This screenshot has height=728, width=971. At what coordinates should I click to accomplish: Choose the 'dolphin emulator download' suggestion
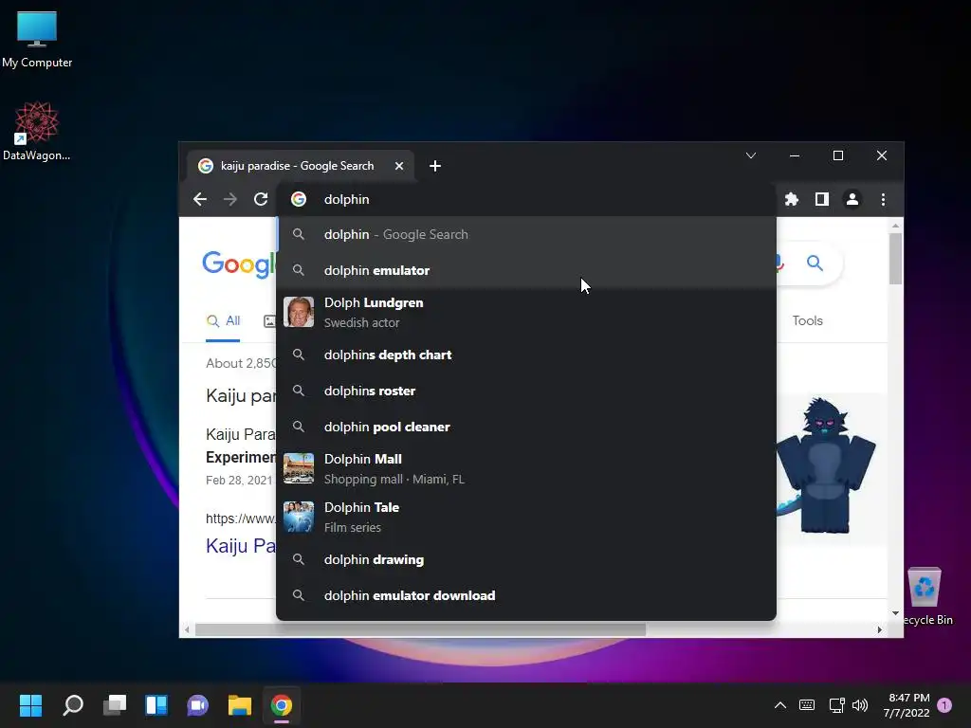pyautogui.click(x=526, y=595)
